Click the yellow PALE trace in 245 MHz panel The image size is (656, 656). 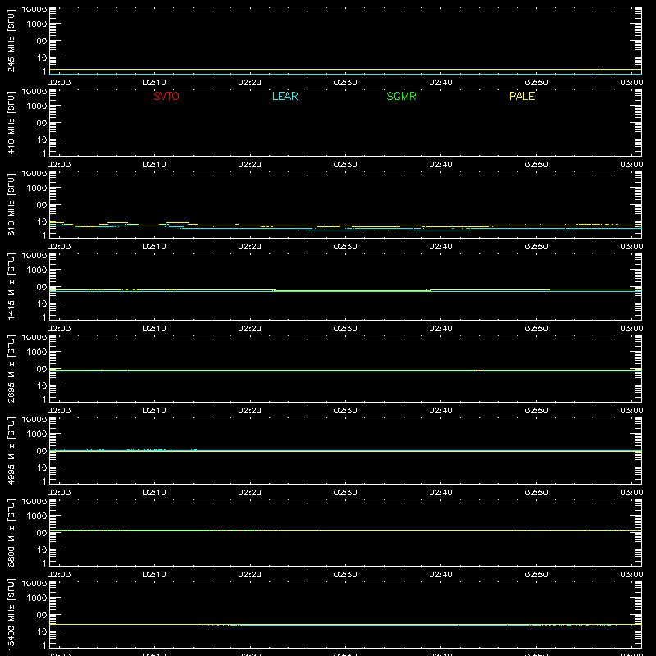click(345, 70)
